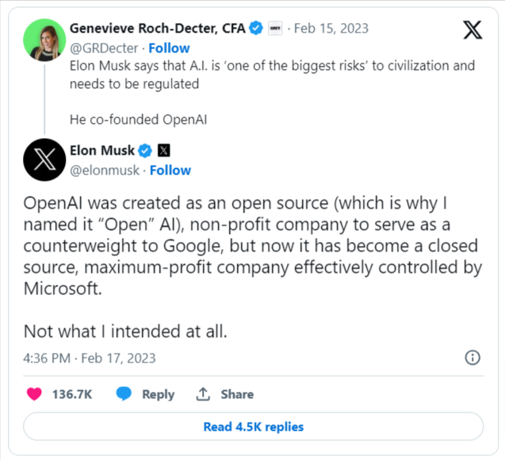Click Genevieve's blue verified checkmark badge
Viewport: 505px width, 460px height.
click(x=256, y=29)
